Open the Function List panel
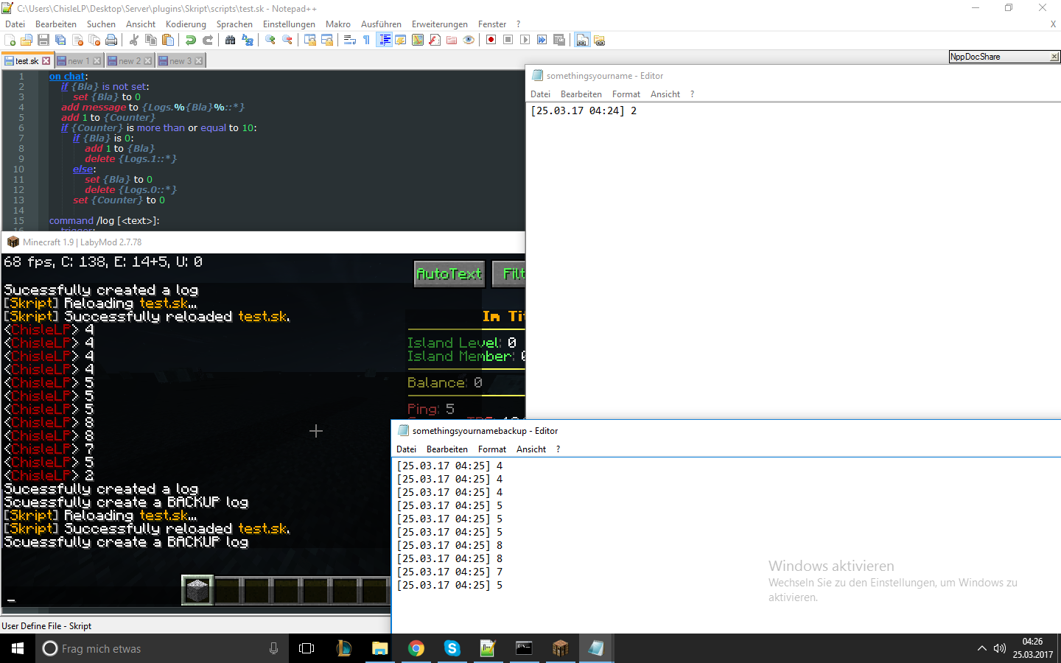Image resolution: width=1061 pixels, height=663 pixels. 435,40
